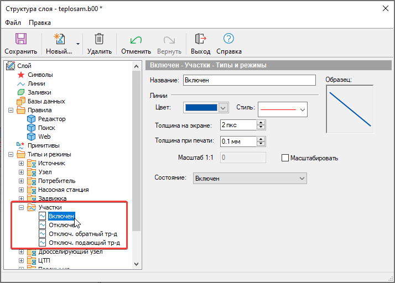
Task: Click the Name text field
Action: [248, 80]
